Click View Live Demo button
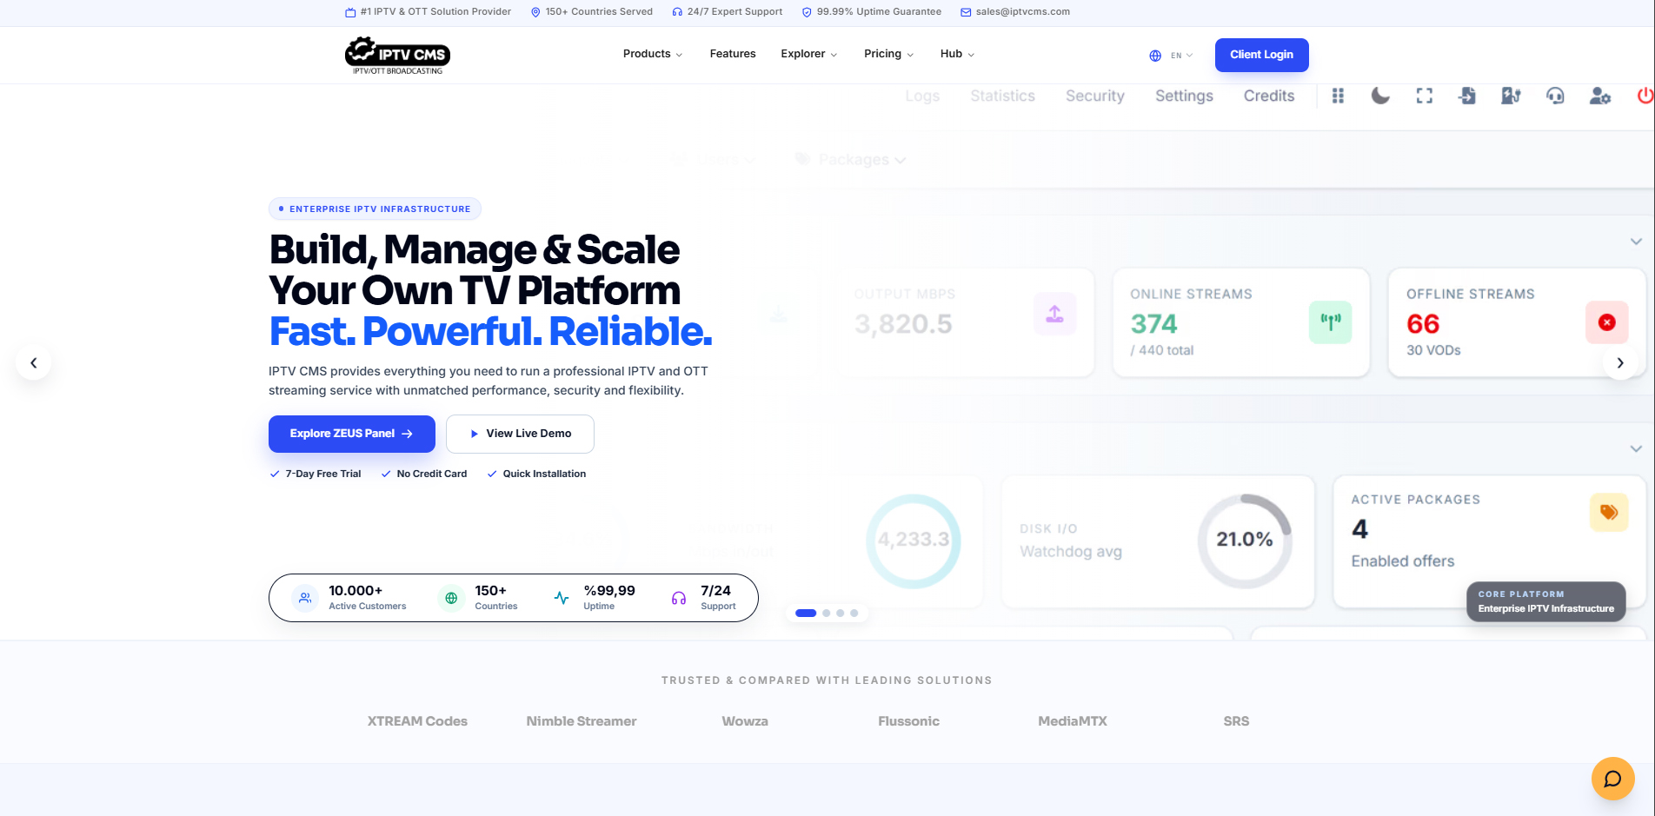Viewport: 1655px width, 816px height. [520, 434]
